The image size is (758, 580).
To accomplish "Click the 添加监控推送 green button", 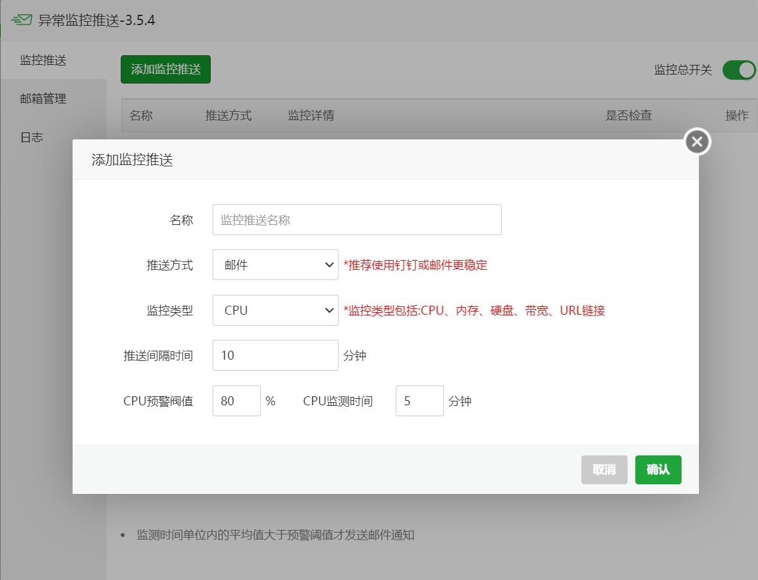I will point(165,69).
